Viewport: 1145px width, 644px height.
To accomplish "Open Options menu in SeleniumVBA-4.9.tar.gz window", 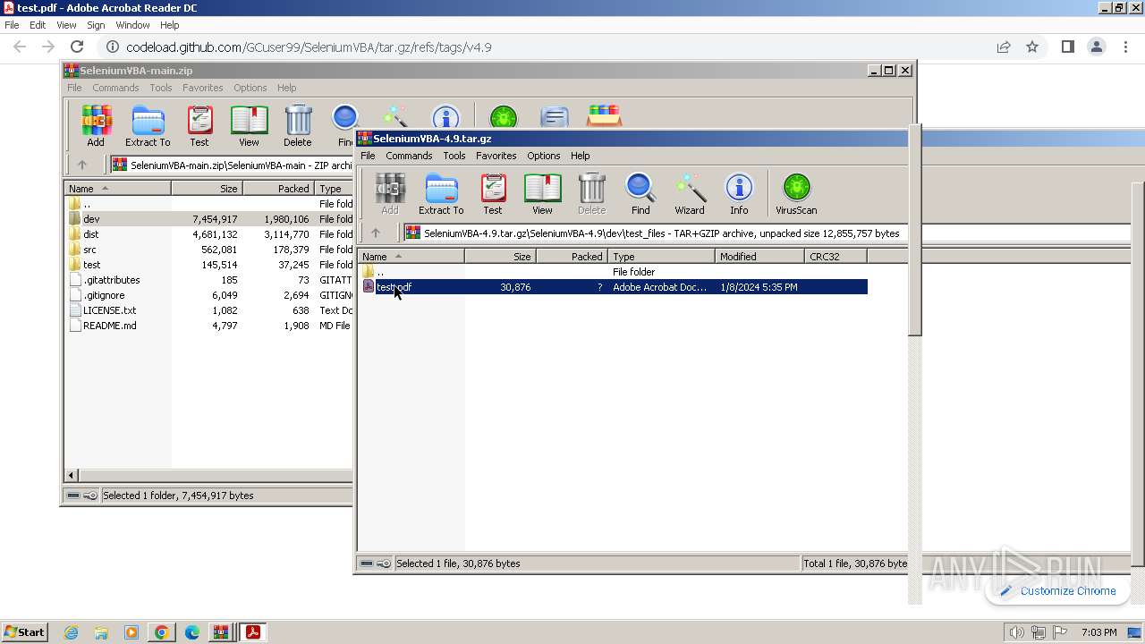I will click(x=543, y=156).
